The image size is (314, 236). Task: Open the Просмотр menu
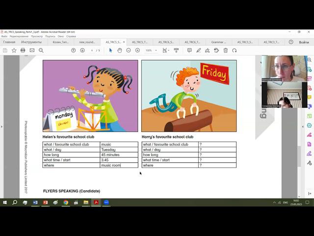pos(37,36)
